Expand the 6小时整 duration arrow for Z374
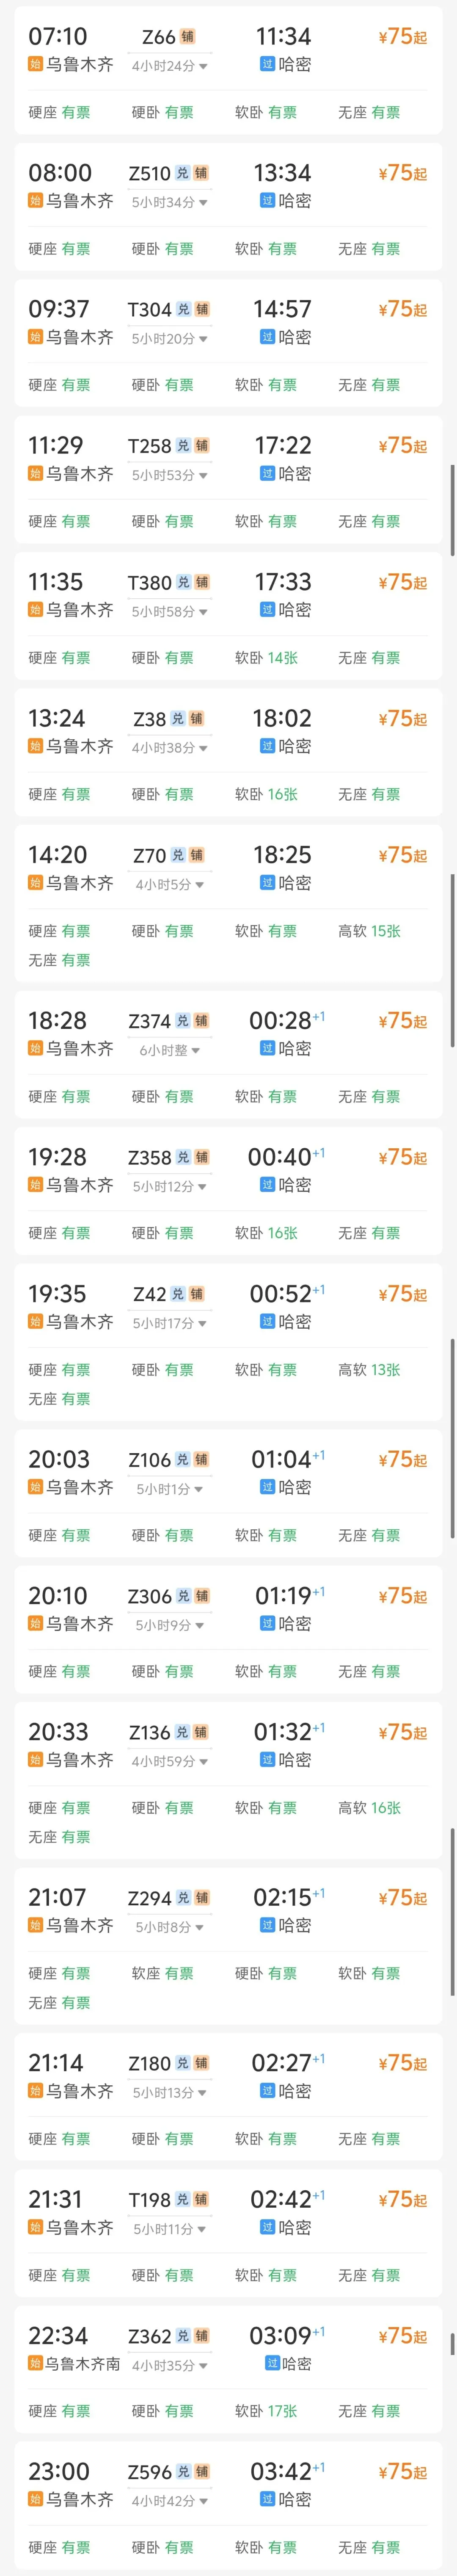Screen dimensions: 457x2576 click(x=195, y=1050)
